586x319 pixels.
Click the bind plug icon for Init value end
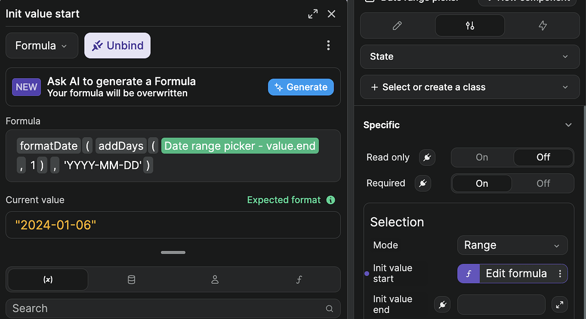click(442, 305)
